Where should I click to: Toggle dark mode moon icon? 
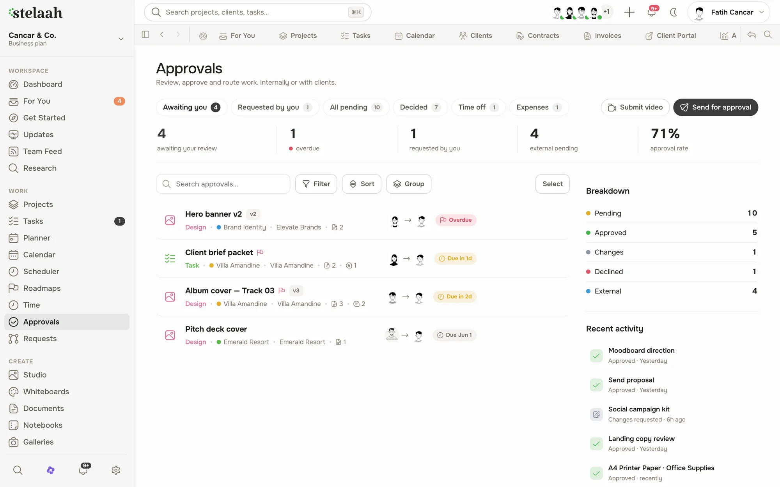click(673, 12)
